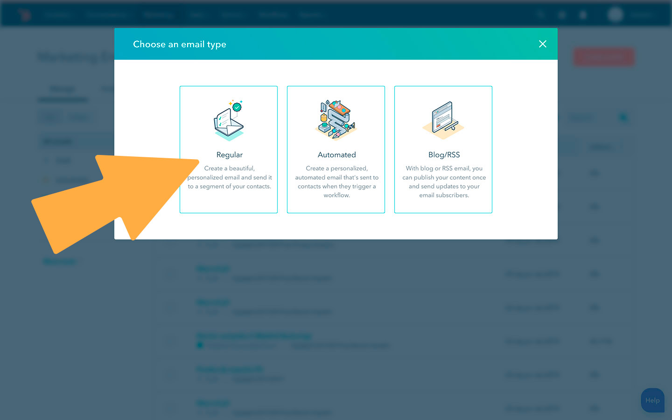Image resolution: width=672 pixels, height=420 pixels.
Task: Click the "Regular" title text
Action: click(x=230, y=155)
